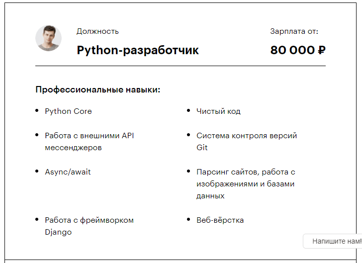Select 'Система контроля версий Git' item
Screen dimensions: 362x263
[247, 141]
